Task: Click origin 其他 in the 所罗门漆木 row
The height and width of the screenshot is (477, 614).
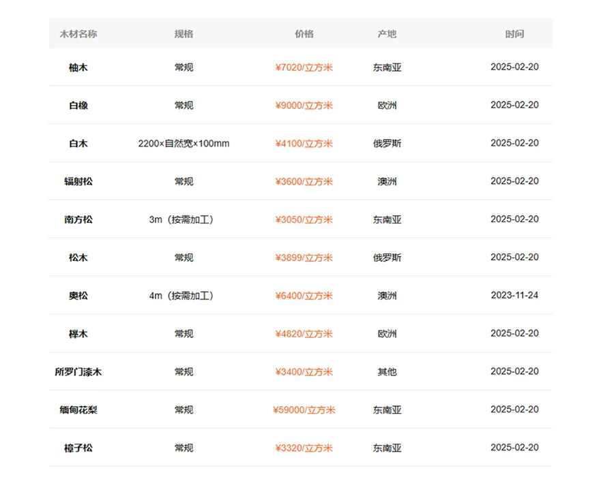Action: click(x=387, y=372)
